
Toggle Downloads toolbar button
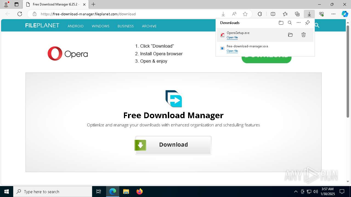click(x=309, y=14)
